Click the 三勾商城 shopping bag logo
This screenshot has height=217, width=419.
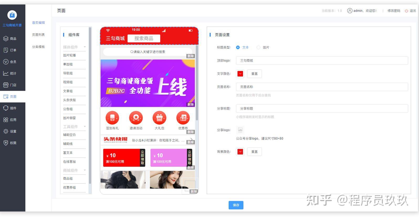point(12,15)
